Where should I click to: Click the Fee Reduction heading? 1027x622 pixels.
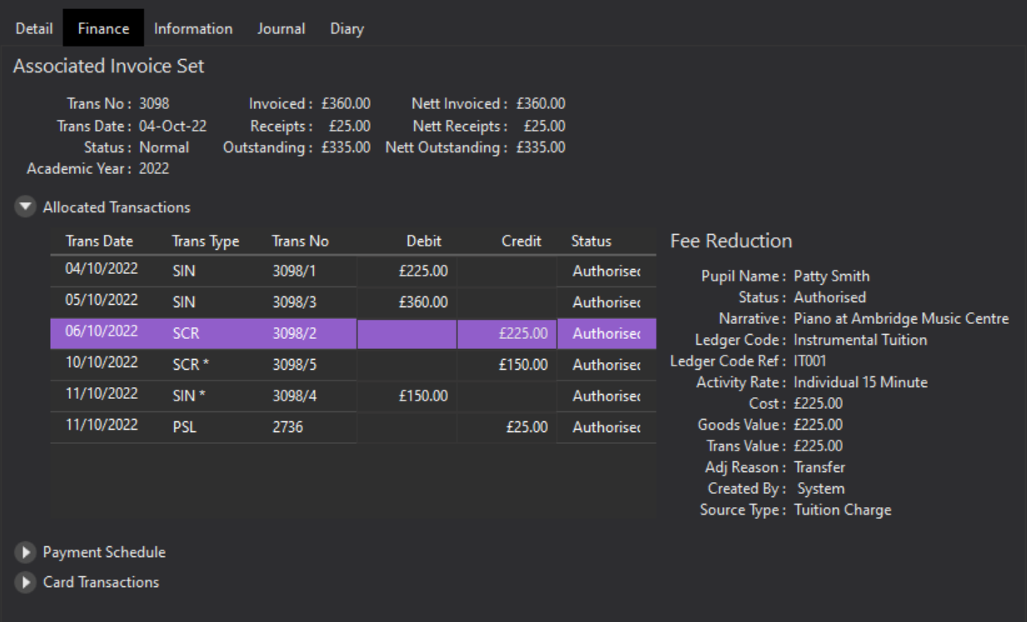tap(731, 241)
